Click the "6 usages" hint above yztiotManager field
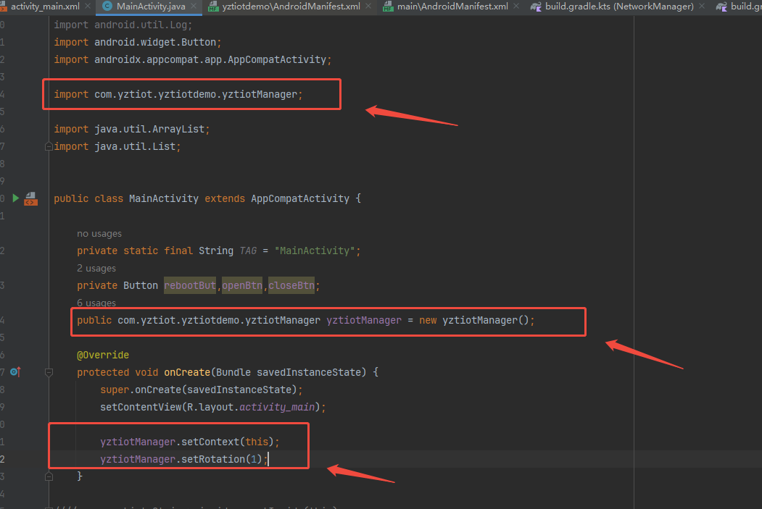762x509 pixels. [x=96, y=303]
